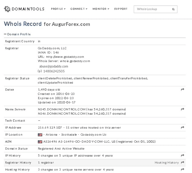
Task: Click the share arrow in Name Servers row
Action: pyautogui.click(x=182, y=109)
